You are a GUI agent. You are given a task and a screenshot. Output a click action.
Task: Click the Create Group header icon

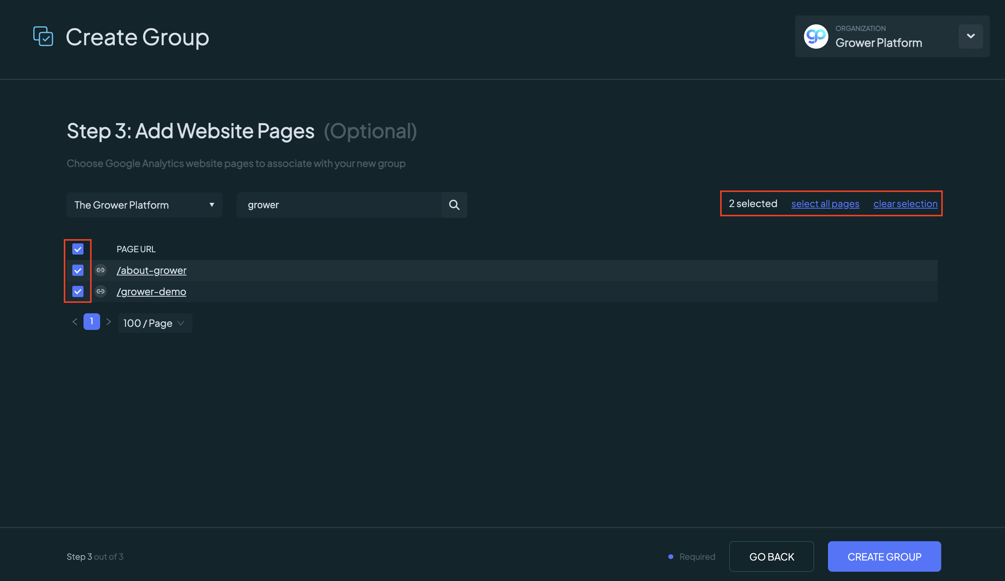coord(43,36)
